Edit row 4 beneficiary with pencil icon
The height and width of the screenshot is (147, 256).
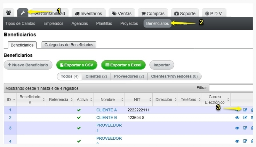click(x=245, y=141)
